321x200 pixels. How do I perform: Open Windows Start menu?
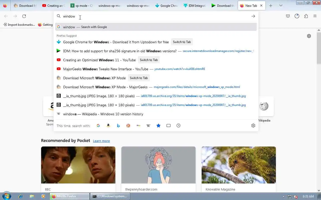7,196
